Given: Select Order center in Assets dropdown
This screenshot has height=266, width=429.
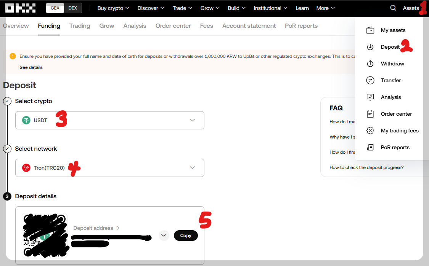Looking at the screenshot, I should (x=396, y=114).
